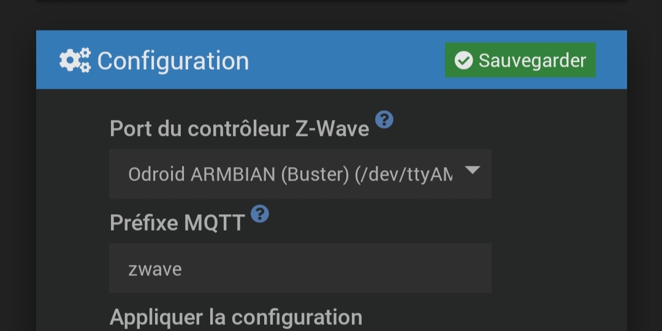The height and width of the screenshot is (331, 662).
Task: Click the empty right end of the MQTT prefix field
Action: [429, 268]
